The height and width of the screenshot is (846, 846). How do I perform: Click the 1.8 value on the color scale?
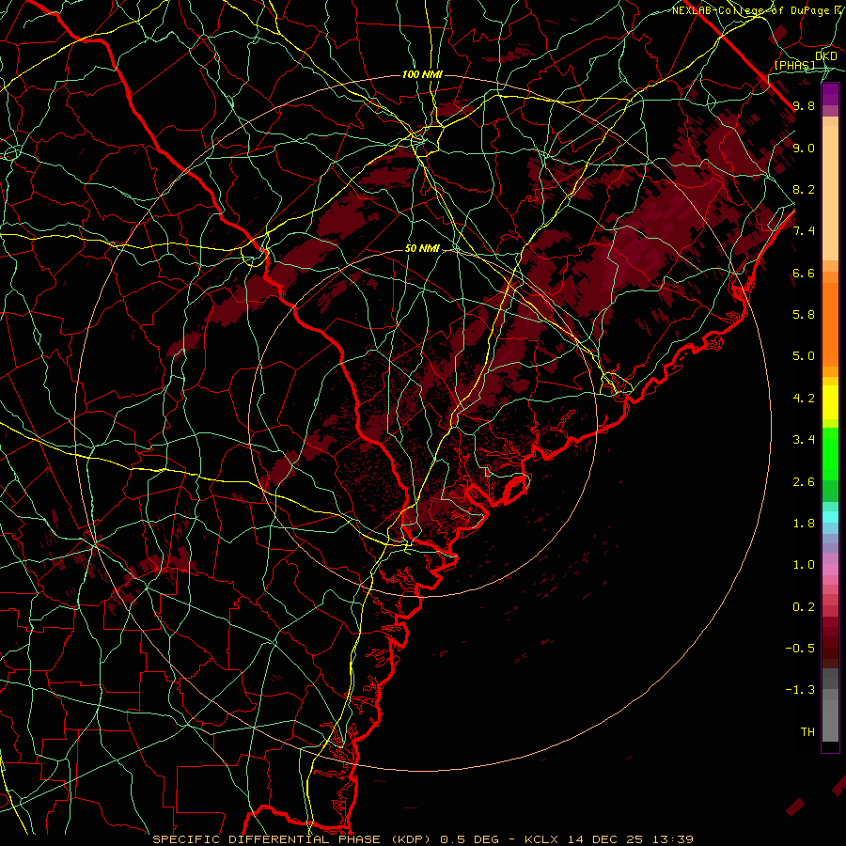(x=804, y=524)
